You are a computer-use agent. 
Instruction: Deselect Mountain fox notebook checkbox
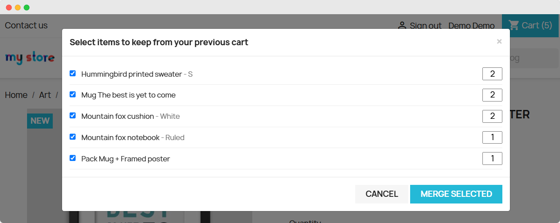73,137
